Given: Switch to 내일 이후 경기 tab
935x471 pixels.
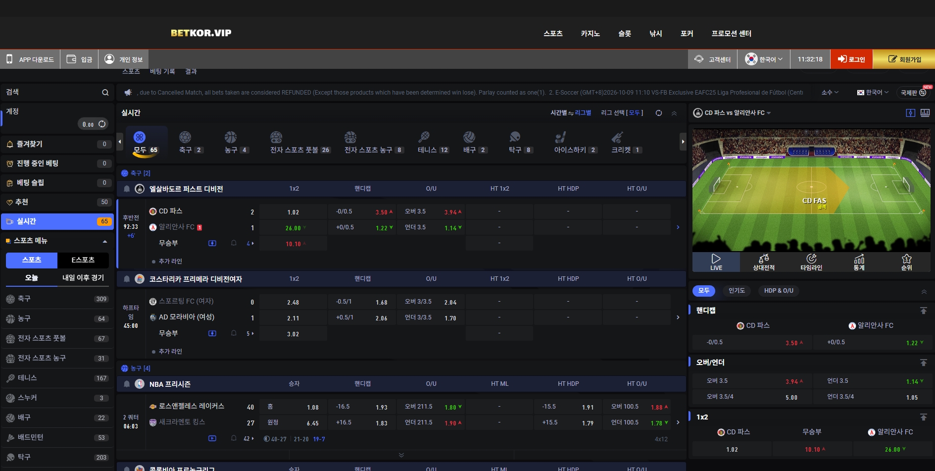Looking at the screenshot, I should coord(83,278).
